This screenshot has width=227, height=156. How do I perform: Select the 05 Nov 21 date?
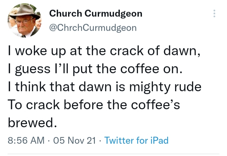point(75,140)
